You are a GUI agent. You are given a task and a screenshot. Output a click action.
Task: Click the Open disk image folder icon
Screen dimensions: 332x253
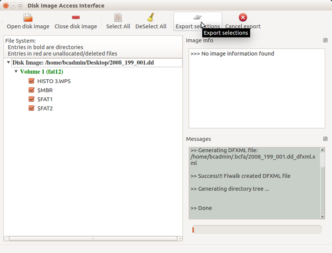coord(28,17)
